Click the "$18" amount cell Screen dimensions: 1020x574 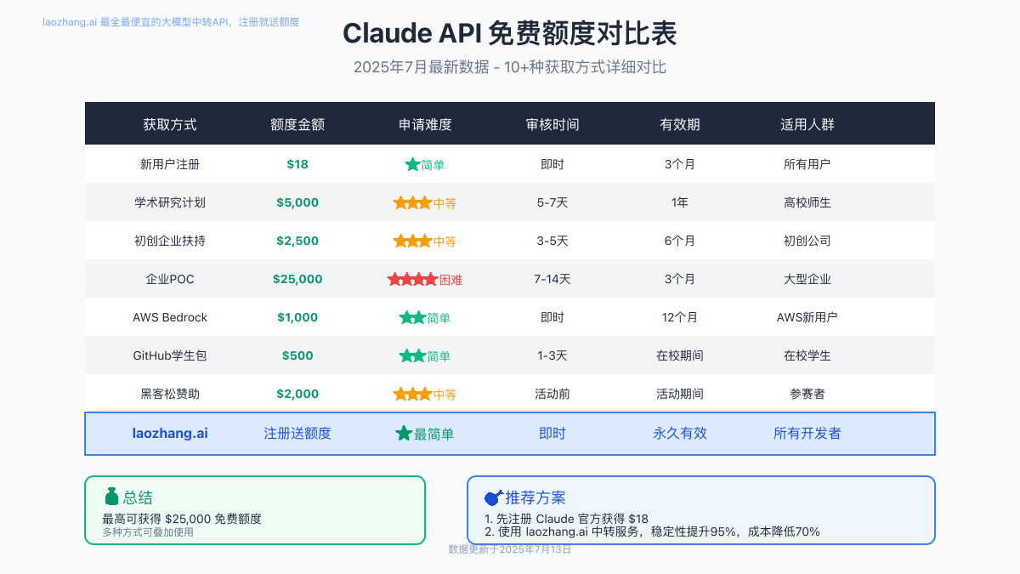coord(297,164)
